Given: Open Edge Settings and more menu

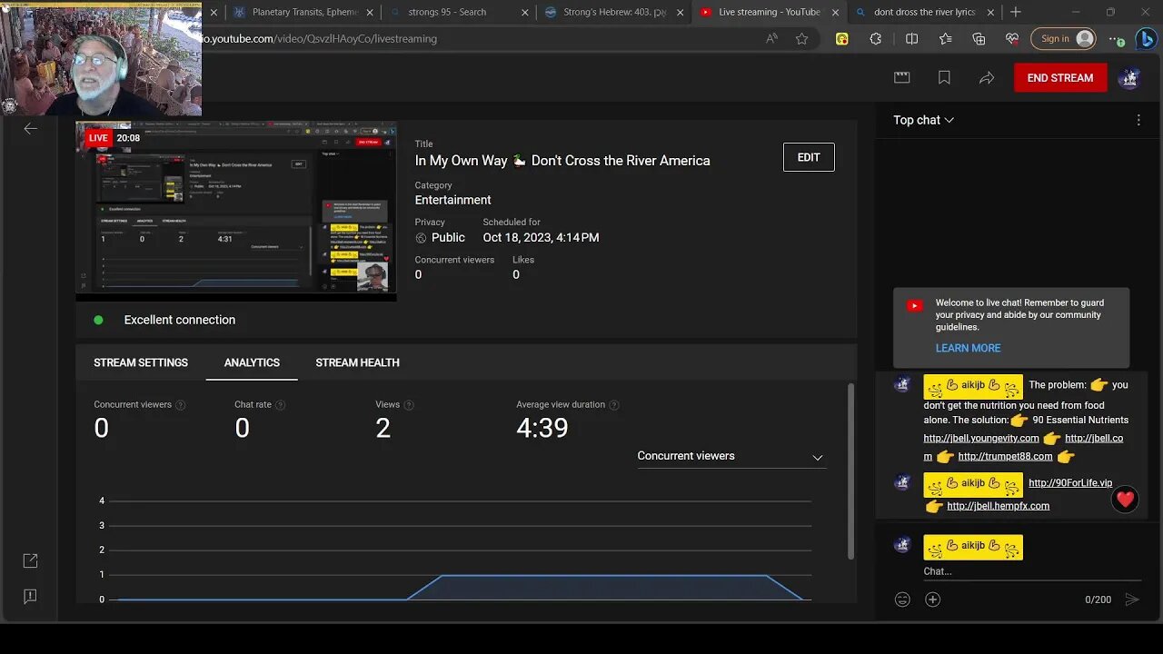Looking at the screenshot, I should tap(1116, 39).
